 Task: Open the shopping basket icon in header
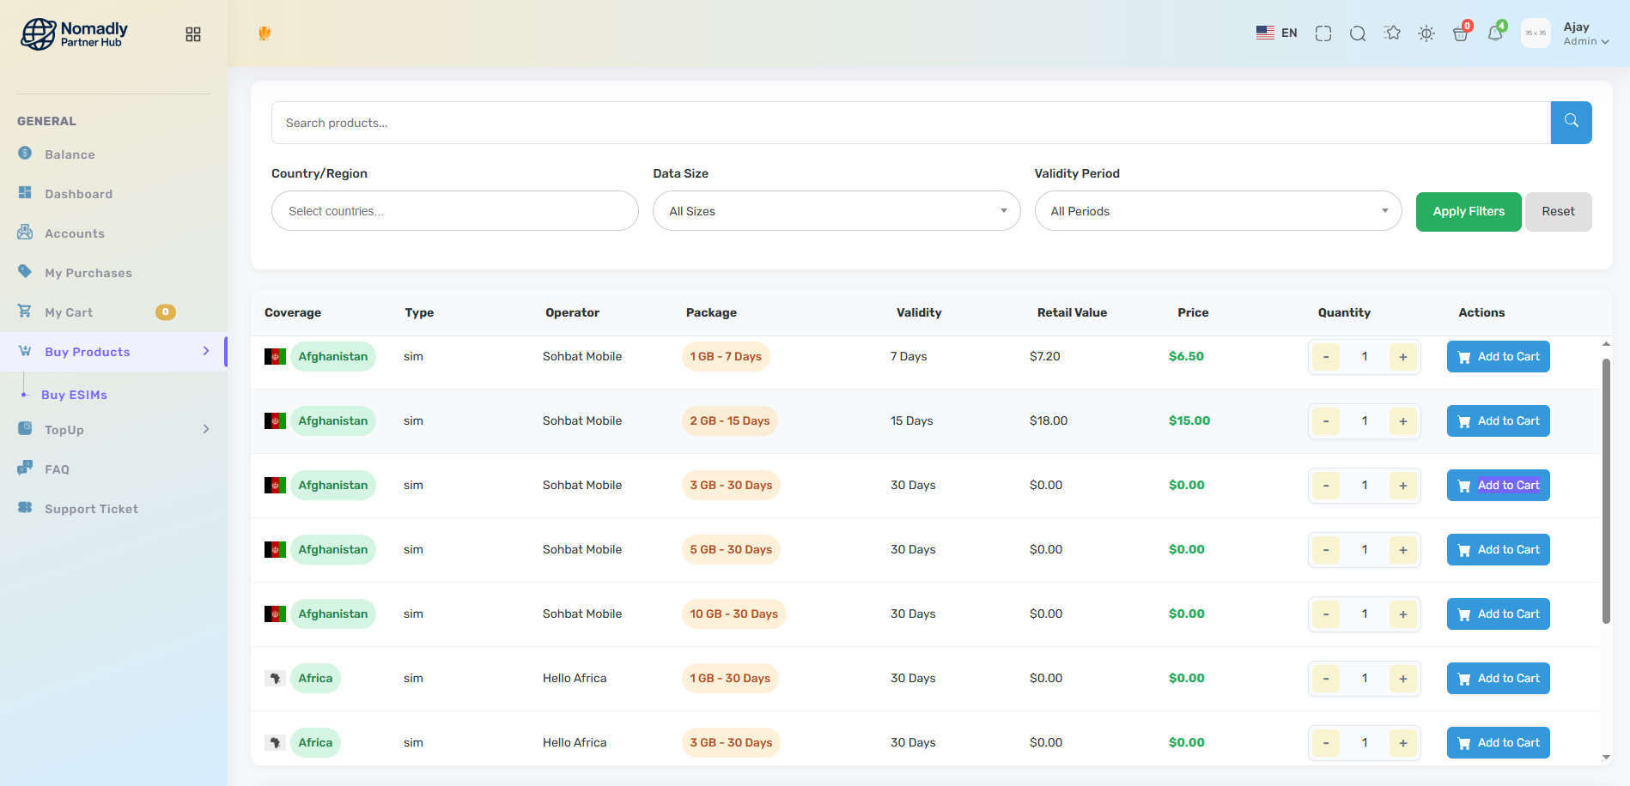point(1460,33)
